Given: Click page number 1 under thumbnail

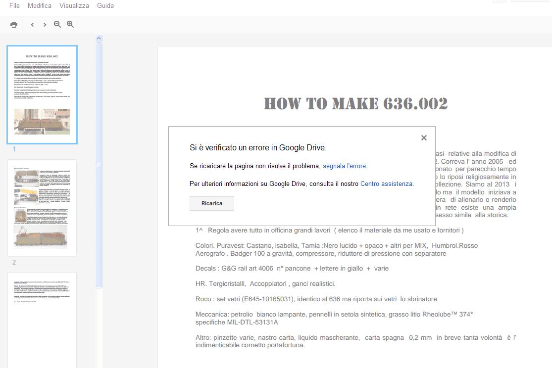Looking at the screenshot, I should point(14,149).
